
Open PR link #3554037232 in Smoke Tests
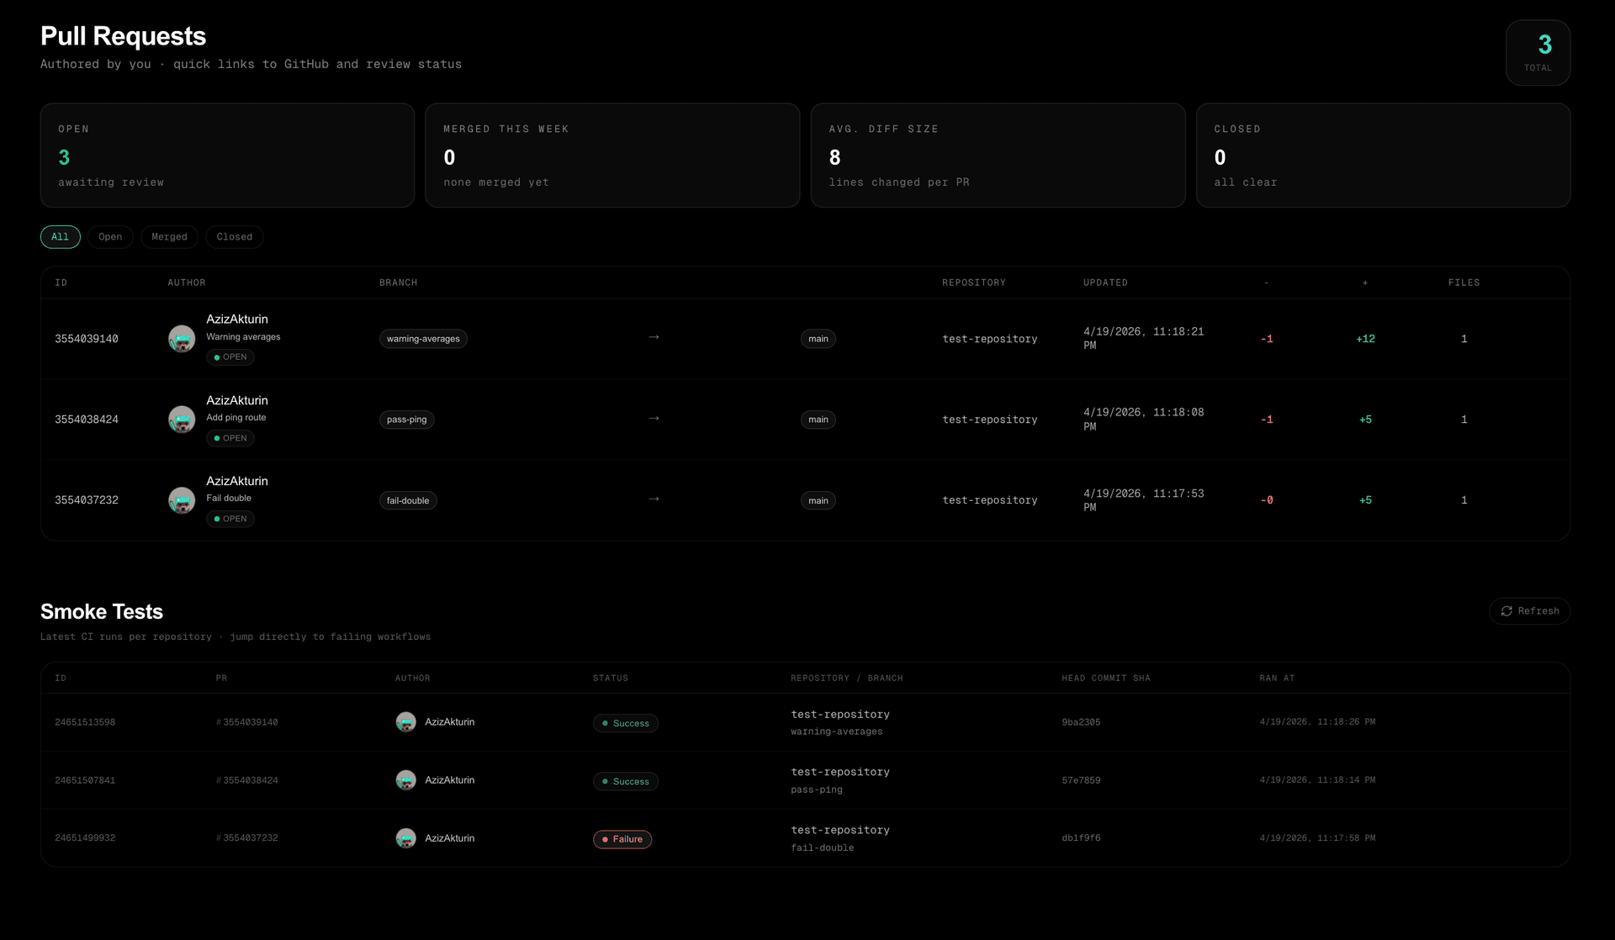[x=247, y=838]
